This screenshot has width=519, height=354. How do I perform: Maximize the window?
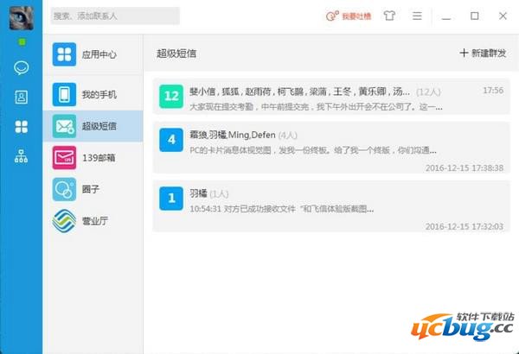tap(474, 16)
